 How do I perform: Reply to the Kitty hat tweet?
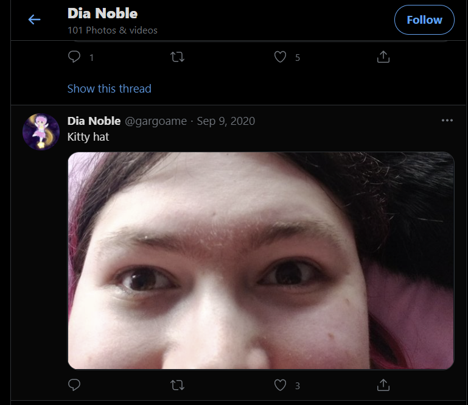pos(74,385)
